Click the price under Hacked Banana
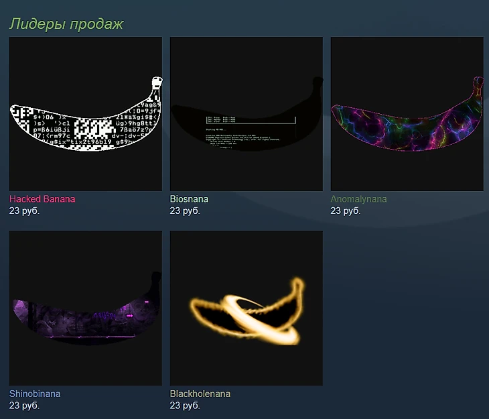This screenshot has width=489, height=419. pyautogui.click(x=24, y=211)
